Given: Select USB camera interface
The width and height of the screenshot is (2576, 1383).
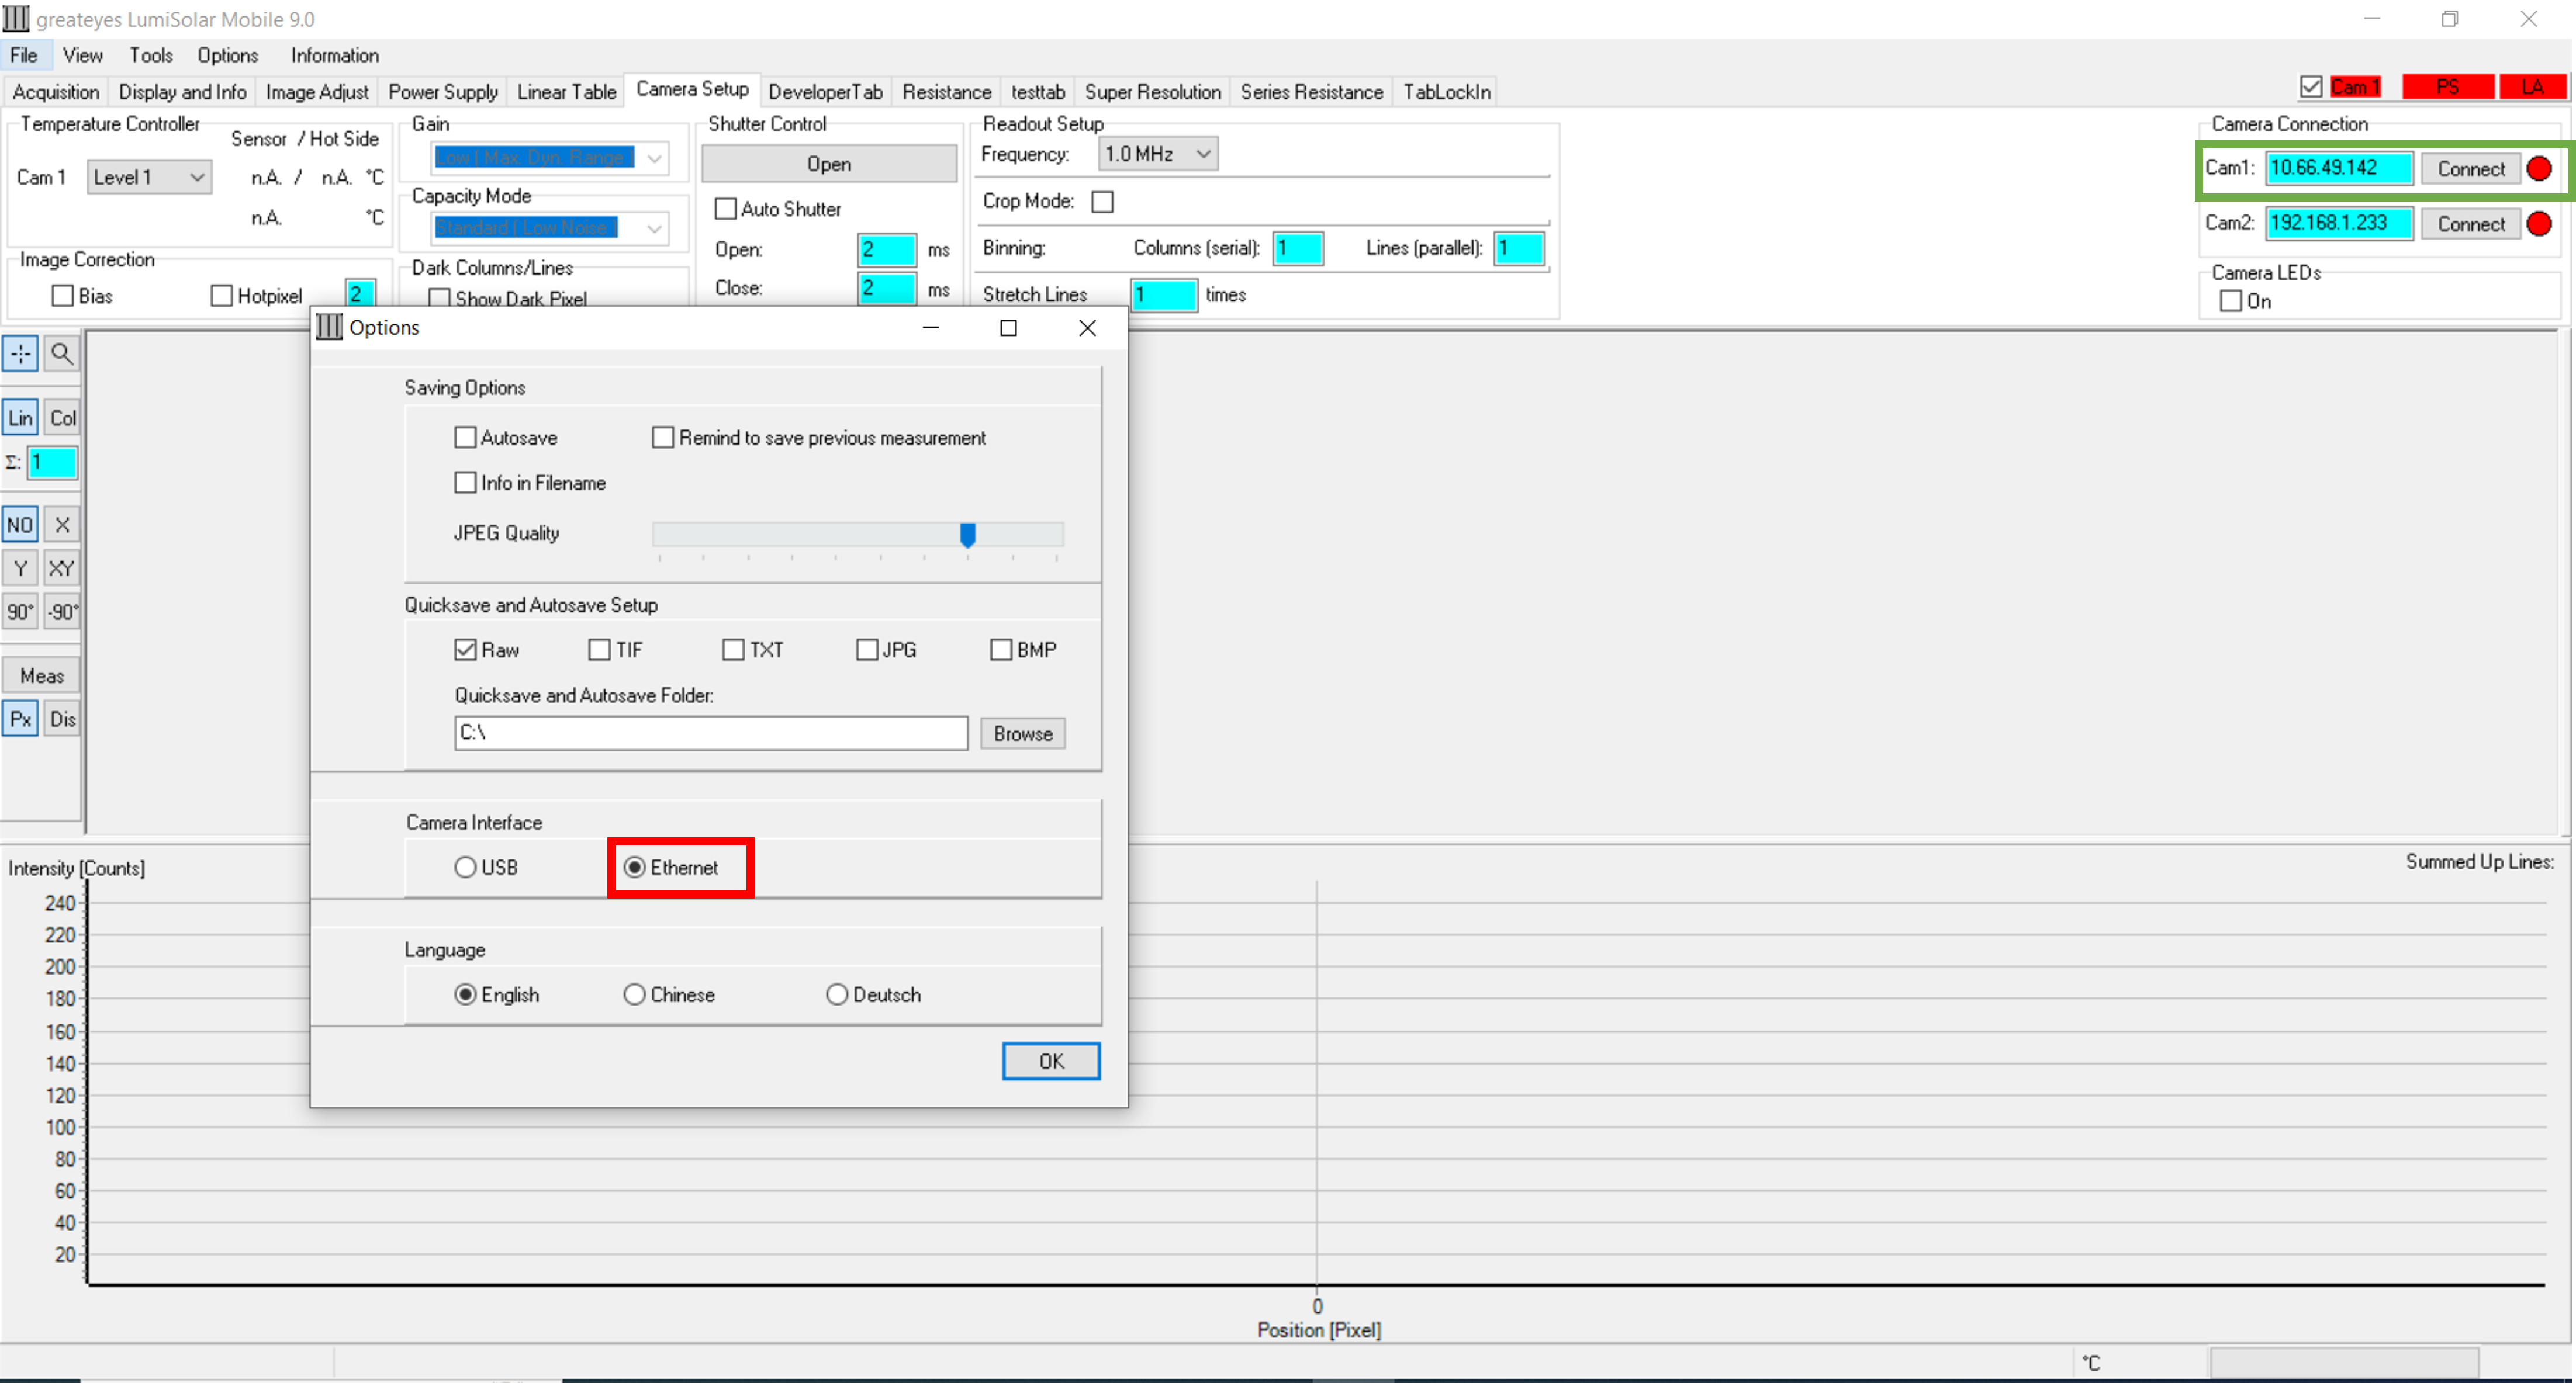Looking at the screenshot, I should [x=465, y=868].
